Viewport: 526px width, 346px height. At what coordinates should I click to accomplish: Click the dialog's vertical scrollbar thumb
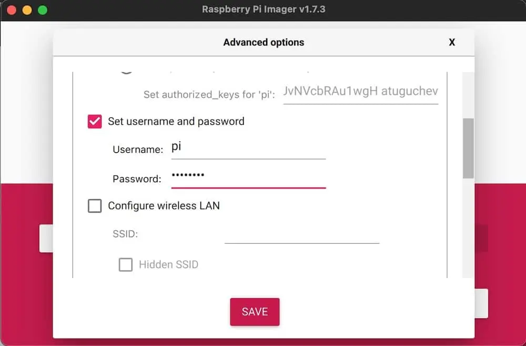(x=468, y=148)
